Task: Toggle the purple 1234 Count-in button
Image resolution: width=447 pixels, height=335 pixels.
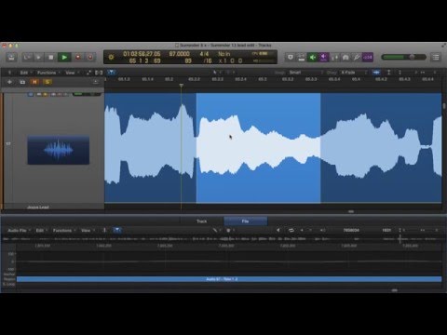Action: coord(368,57)
